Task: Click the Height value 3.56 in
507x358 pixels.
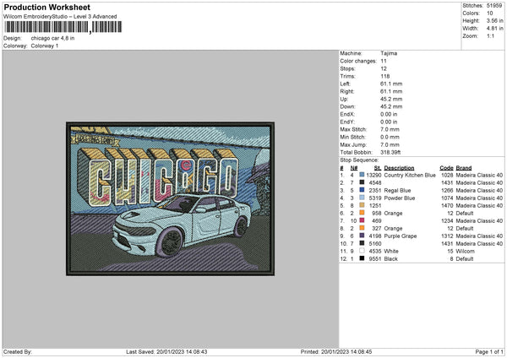Action: pos(494,20)
